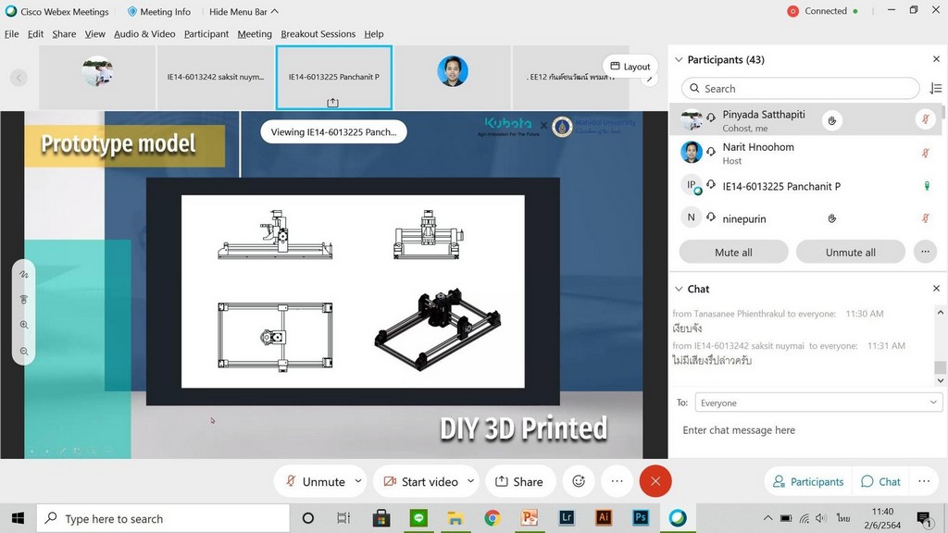Click the red leave meeting button

pyautogui.click(x=655, y=481)
